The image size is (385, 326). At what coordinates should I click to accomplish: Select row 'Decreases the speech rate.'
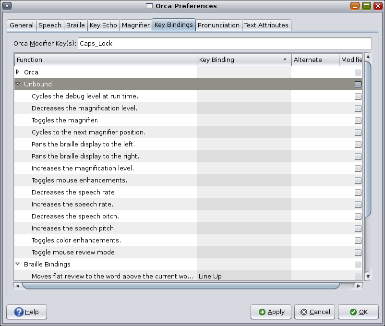188,193
